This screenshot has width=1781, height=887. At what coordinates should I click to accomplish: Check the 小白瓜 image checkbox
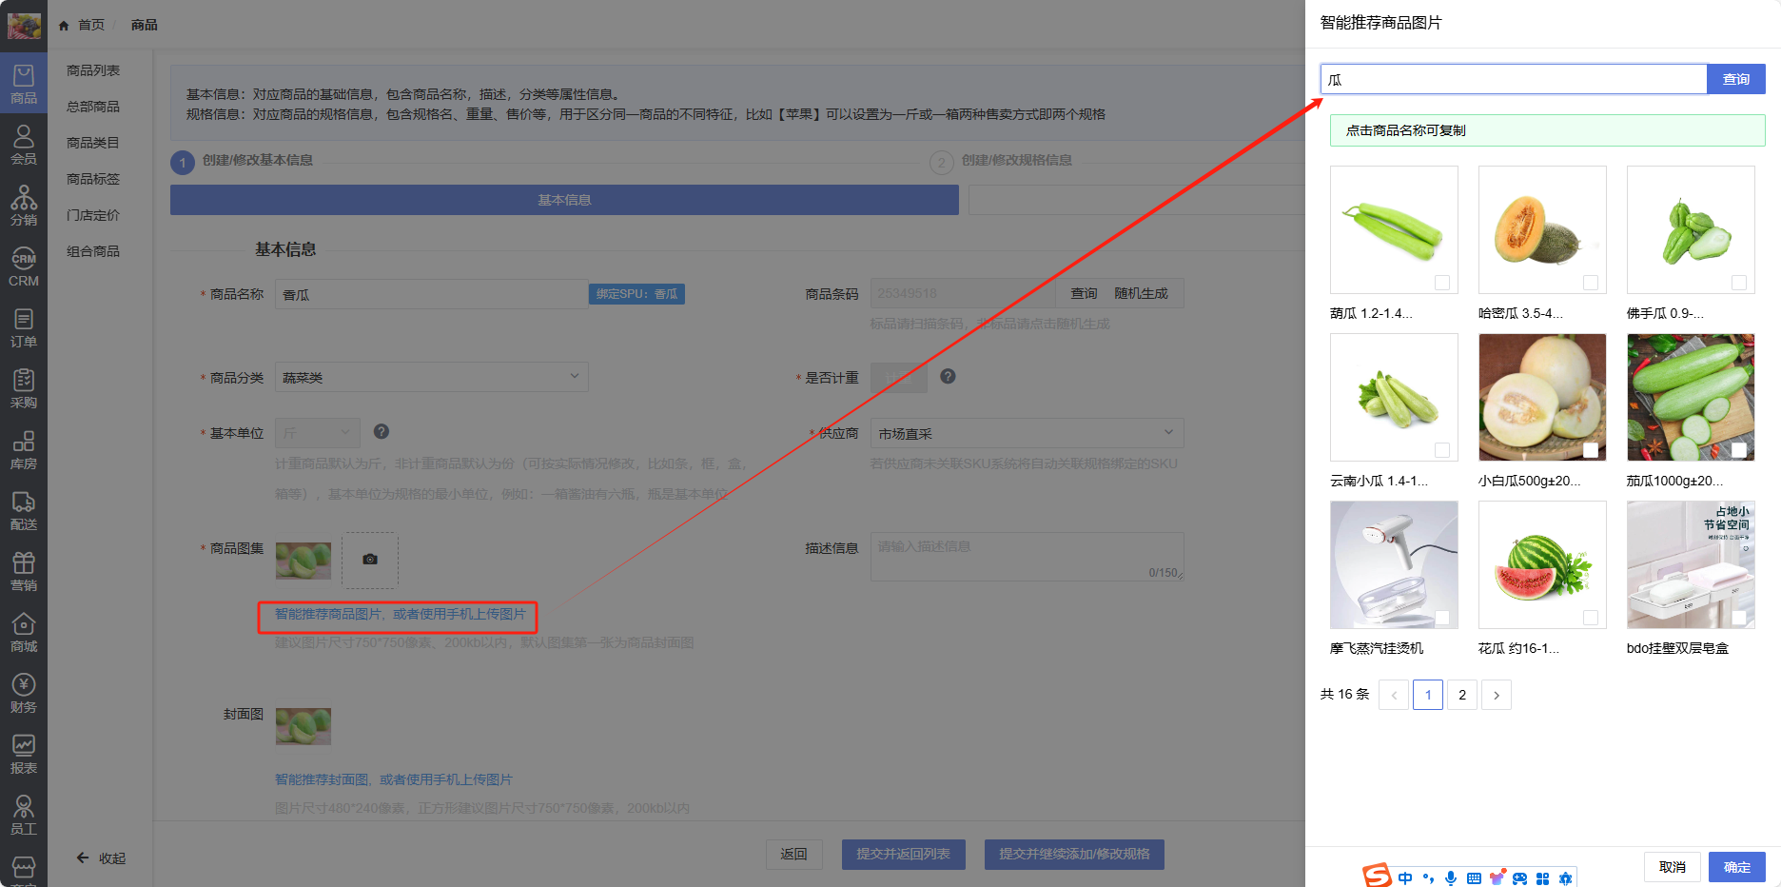1591,450
